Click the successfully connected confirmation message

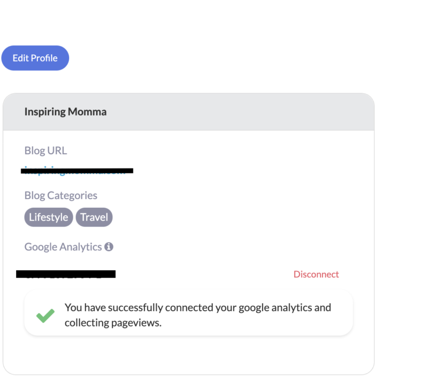pos(189,313)
